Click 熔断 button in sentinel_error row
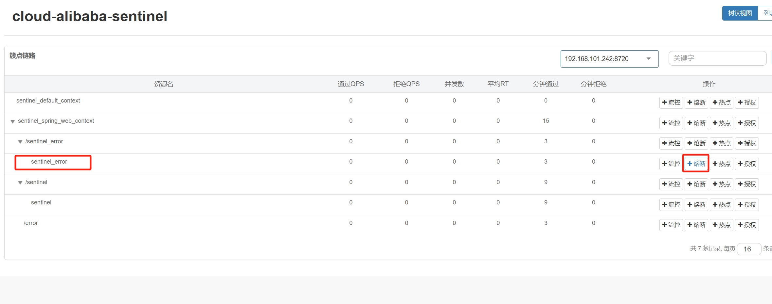Image resolution: width=772 pixels, height=304 pixels. pos(696,164)
